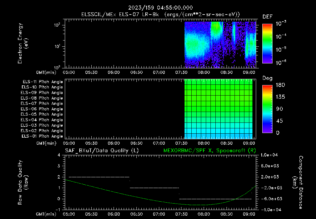The width and height of the screenshot is (316, 219).
Task: Select the Deg label above the color bar
Action: 268,78
